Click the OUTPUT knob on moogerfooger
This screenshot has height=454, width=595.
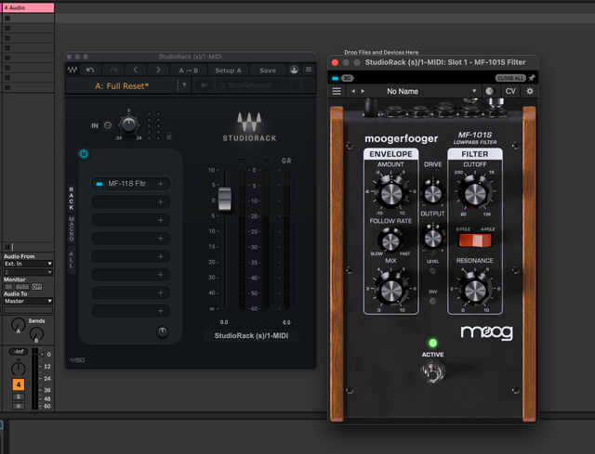pyautogui.click(x=432, y=239)
